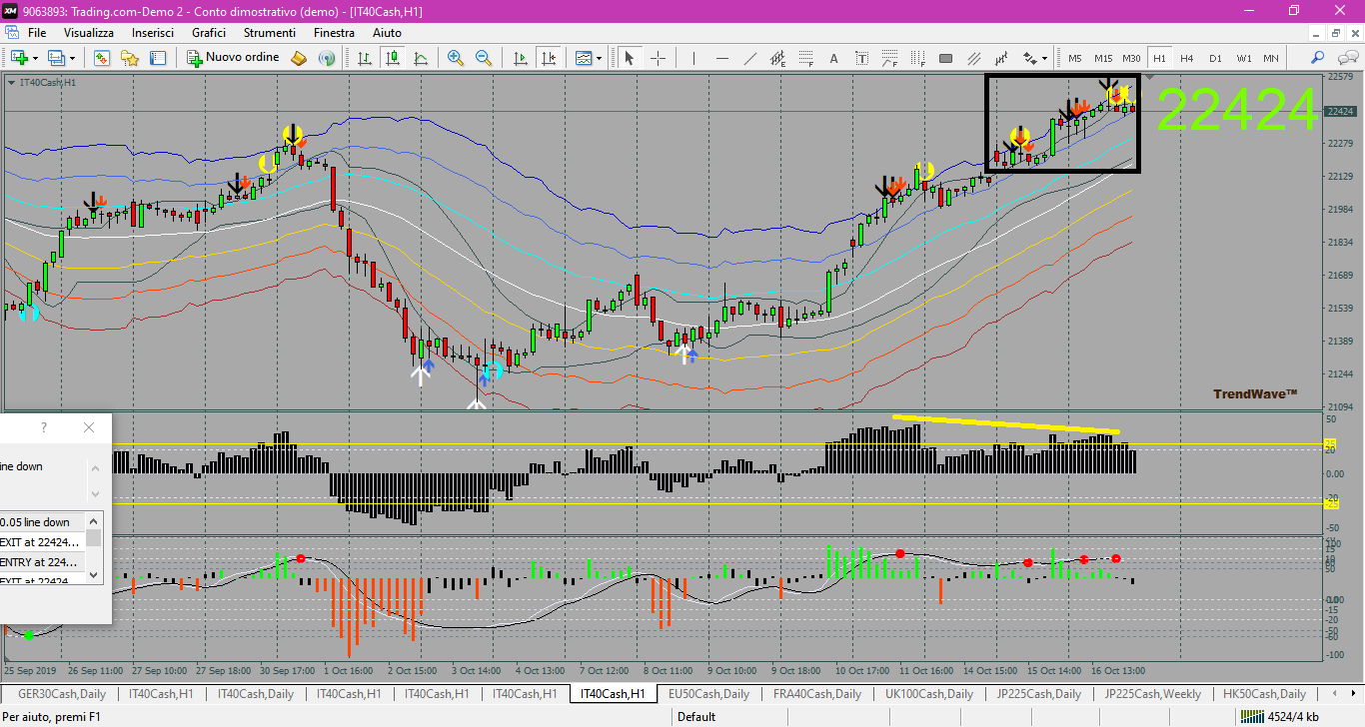Open the indicators list icon
Viewport: 1365px width, 727px height.
pos(584,58)
